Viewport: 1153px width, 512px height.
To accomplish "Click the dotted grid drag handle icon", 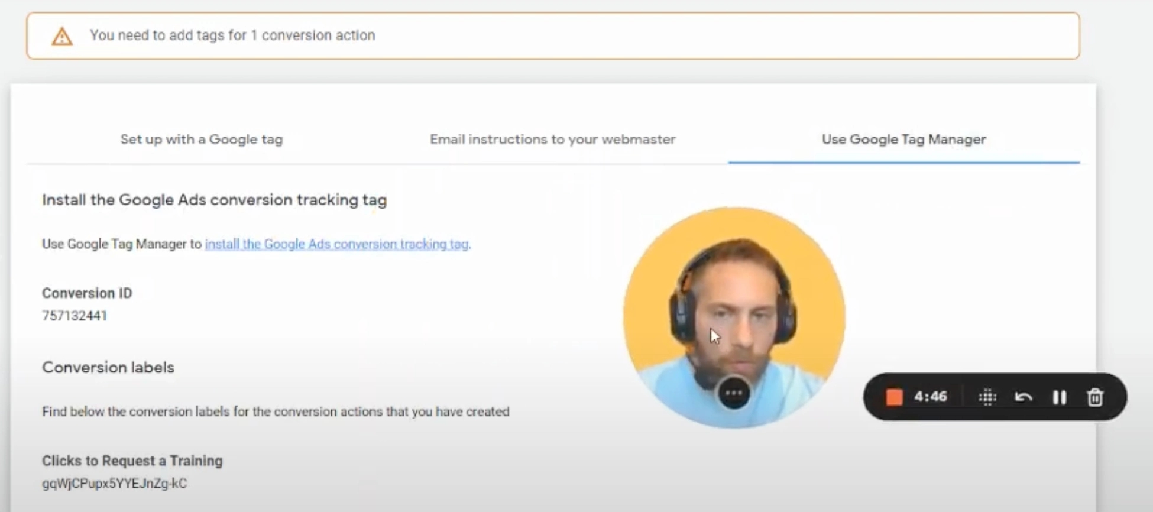I will (987, 397).
